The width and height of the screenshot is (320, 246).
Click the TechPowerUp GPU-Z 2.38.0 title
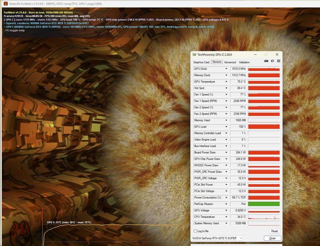tap(215, 55)
